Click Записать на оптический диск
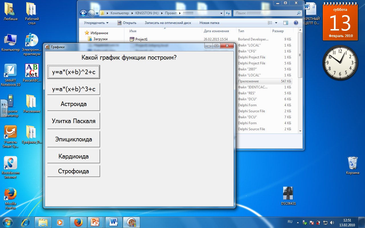This screenshot has width=365, height=228. tap(168, 23)
